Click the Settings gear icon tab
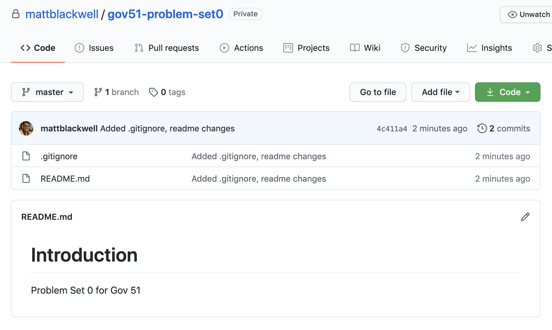The height and width of the screenshot is (330, 552). pos(537,48)
